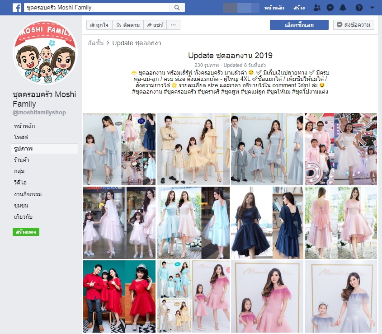Open the navy blue dress photo thumbnail
This screenshot has height=334, width=382.
tap(267, 222)
